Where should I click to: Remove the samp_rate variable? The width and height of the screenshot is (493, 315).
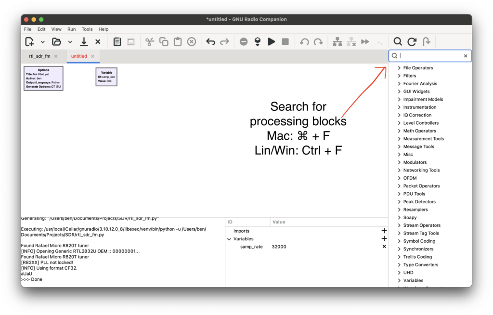click(x=384, y=247)
